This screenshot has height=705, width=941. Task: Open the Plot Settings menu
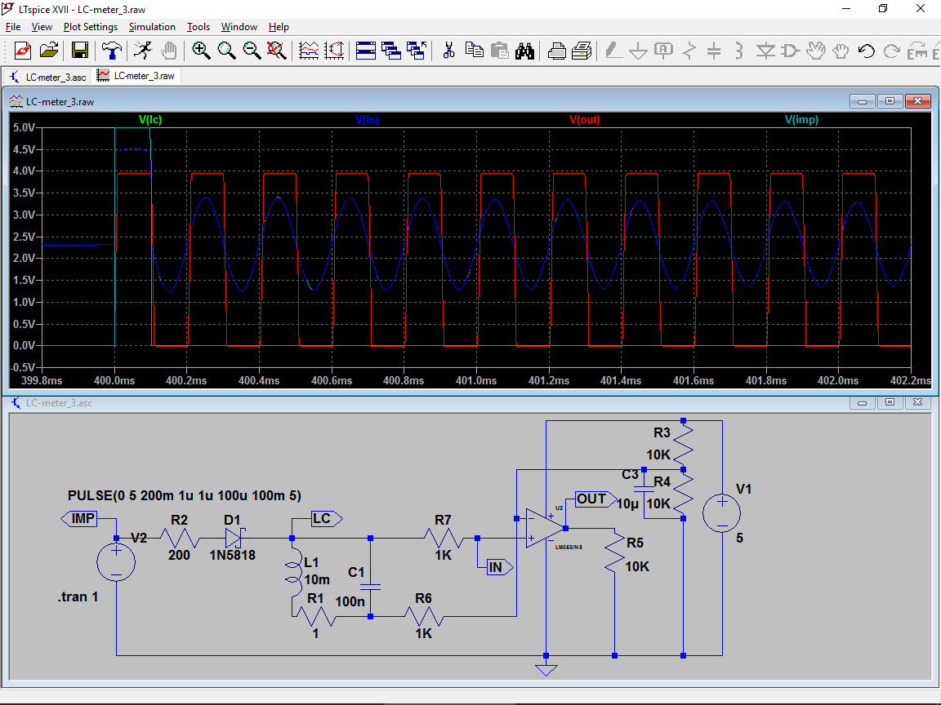[x=90, y=27]
